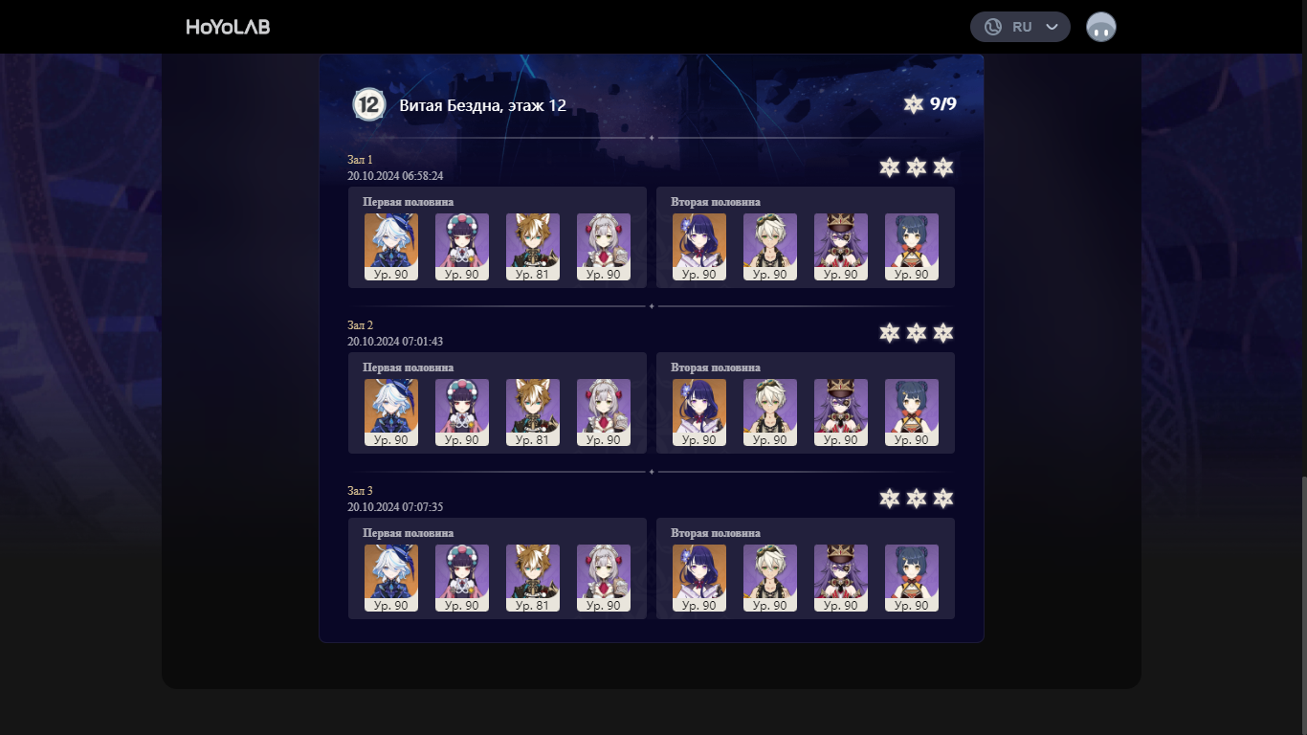The height and width of the screenshot is (735, 1307).
Task: Open the RU language dropdown
Action: (1020, 27)
